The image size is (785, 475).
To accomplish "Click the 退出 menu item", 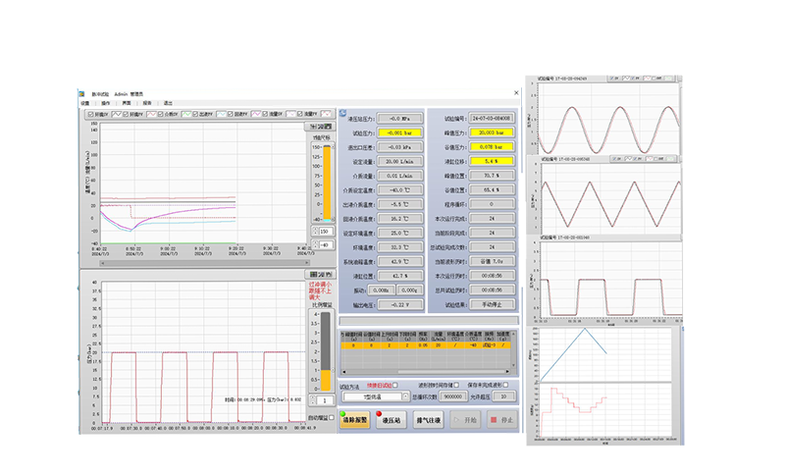I will pyautogui.click(x=168, y=102).
